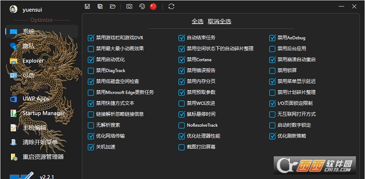Click the save icon in the toolbar
The image size is (365, 179).
[87, 6]
